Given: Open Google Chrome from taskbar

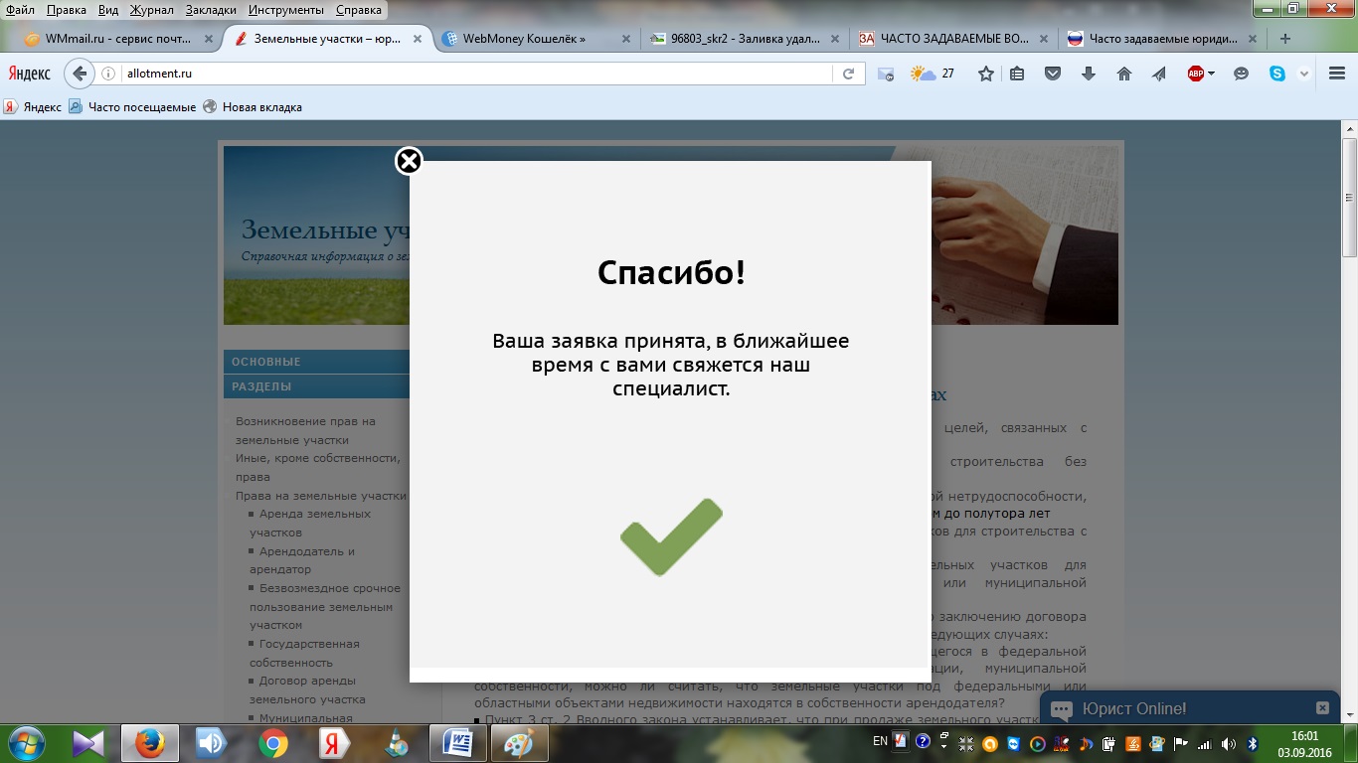Looking at the screenshot, I should point(273,743).
